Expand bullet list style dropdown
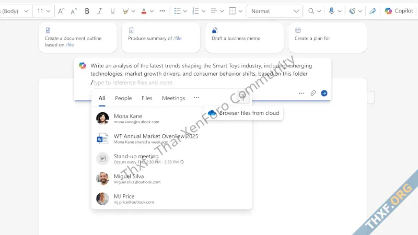 coord(185,11)
